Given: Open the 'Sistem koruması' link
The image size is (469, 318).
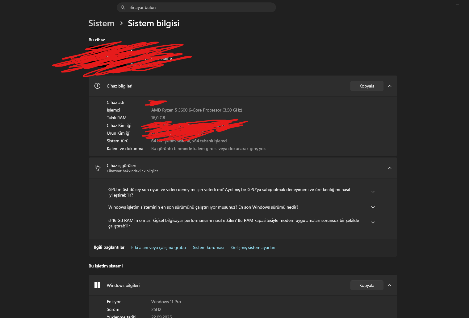Looking at the screenshot, I should [208, 247].
